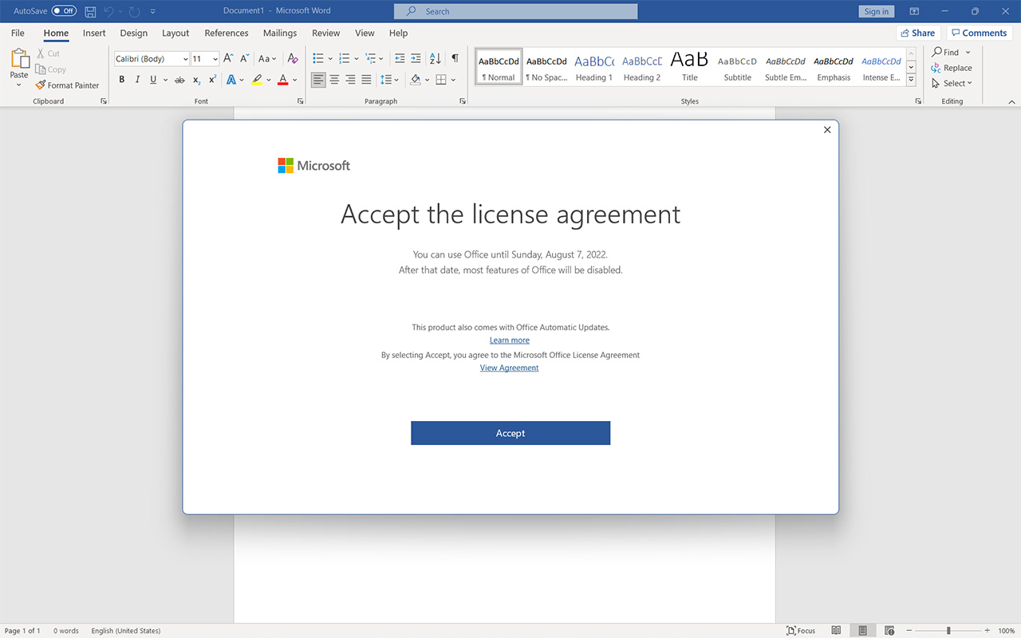This screenshot has height=638, width=1021.
Task: Click the Save icon in title bar
Action: click(90, 11)
